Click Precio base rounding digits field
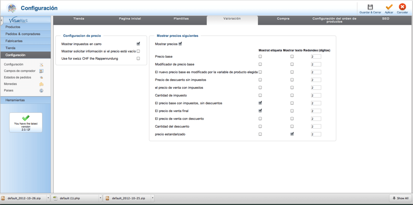The image size is (413, 205). click(x=316, y=57)
